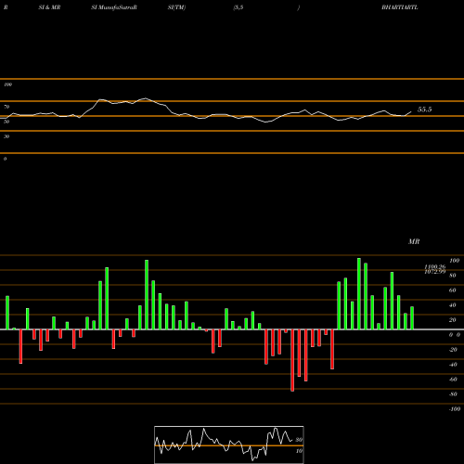Click the current RSI value 55.5

coord(424,110)
